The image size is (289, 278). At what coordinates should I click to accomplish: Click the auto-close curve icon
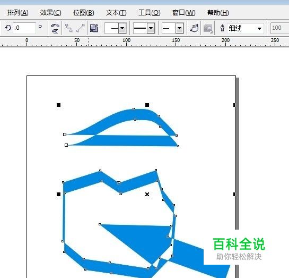tap(194, 28)
